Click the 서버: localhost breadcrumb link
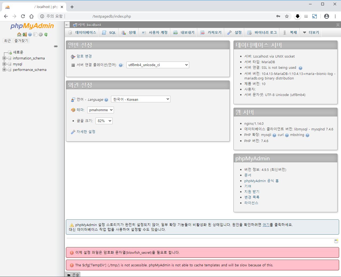The width and height of the screenshot is (341, 277). click(x=89, y=25)
